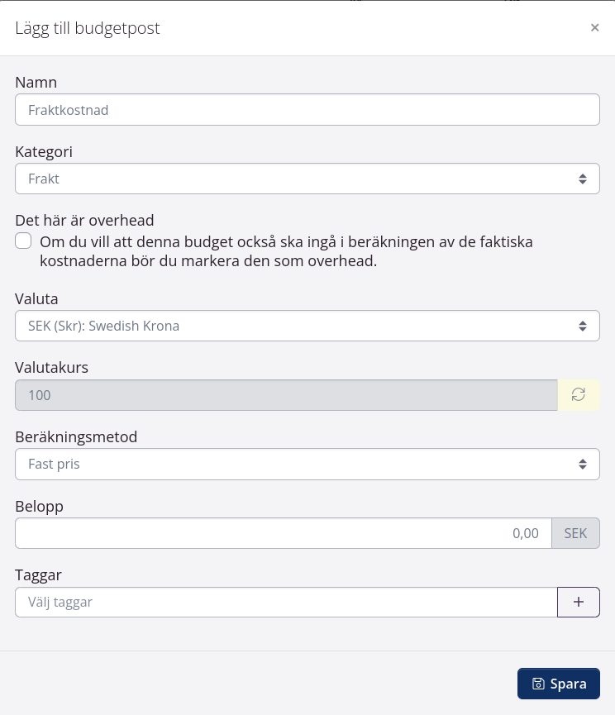The width and height of the screenshot is (615, 715).
Task: Click the Det här är overhead label
Action: (x=84, y=220)
